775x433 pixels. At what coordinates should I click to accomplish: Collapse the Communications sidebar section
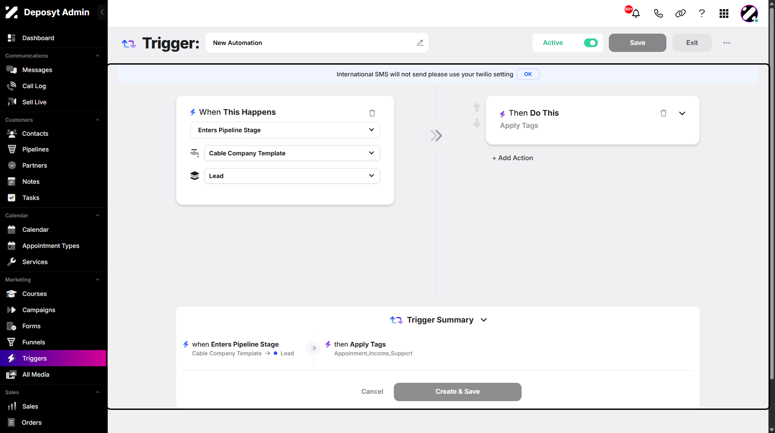(x=98, y=56)
